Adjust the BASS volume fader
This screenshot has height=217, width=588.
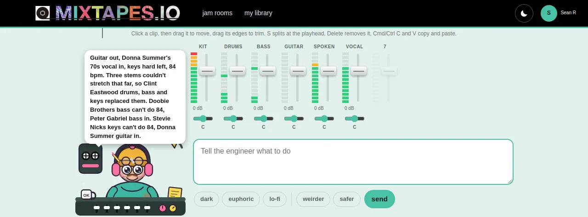[x=267, y=71]
